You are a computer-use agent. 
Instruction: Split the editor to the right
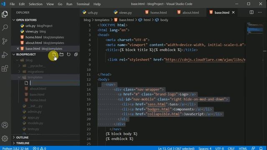point(252,12)
